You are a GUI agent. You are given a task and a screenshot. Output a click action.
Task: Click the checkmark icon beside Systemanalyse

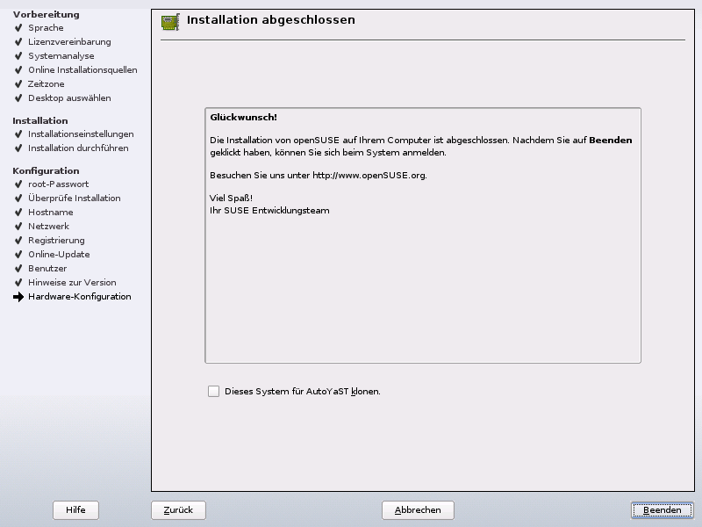pyautogui.click(x=18, y=56)
